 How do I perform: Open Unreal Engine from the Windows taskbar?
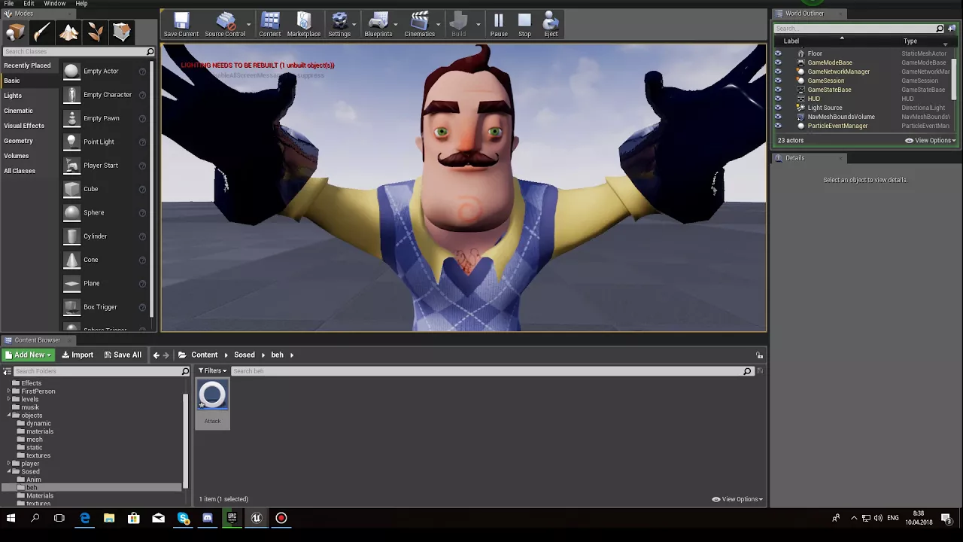[257, 518]
